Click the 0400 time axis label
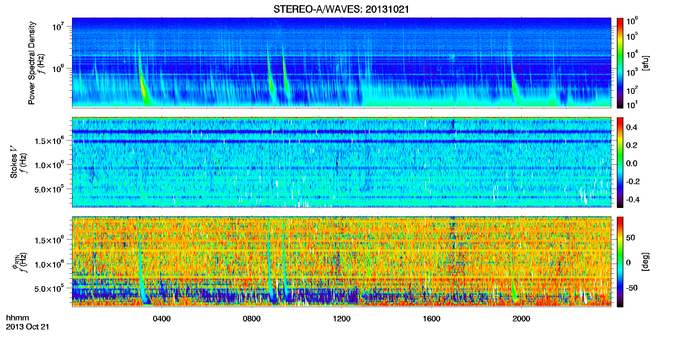 click(x=162, y=319)
